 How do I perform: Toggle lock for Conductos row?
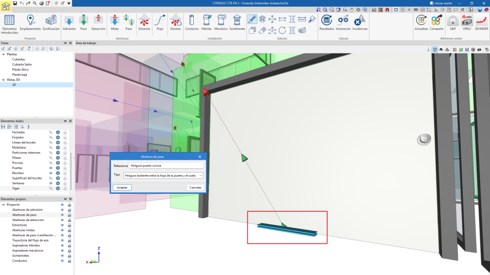point(69,261)
